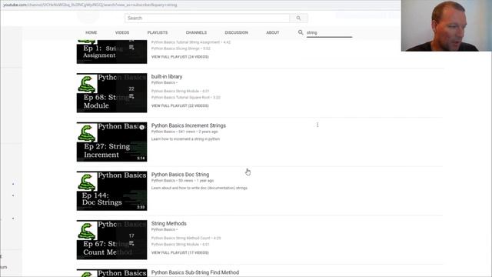Click Python Basics channel name under String Methods
The height and width of the screenshot is (277, 492).
[163, 230]
